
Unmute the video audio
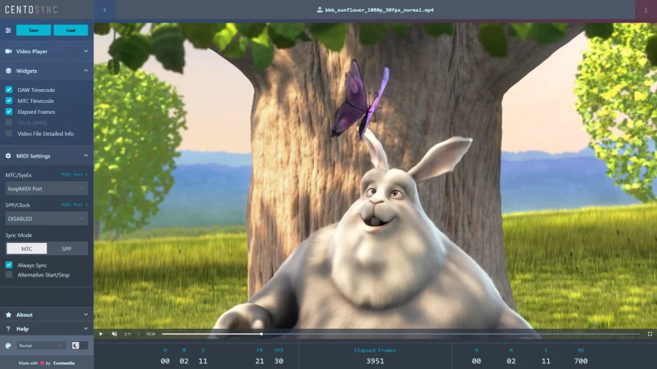click(115, 334)
